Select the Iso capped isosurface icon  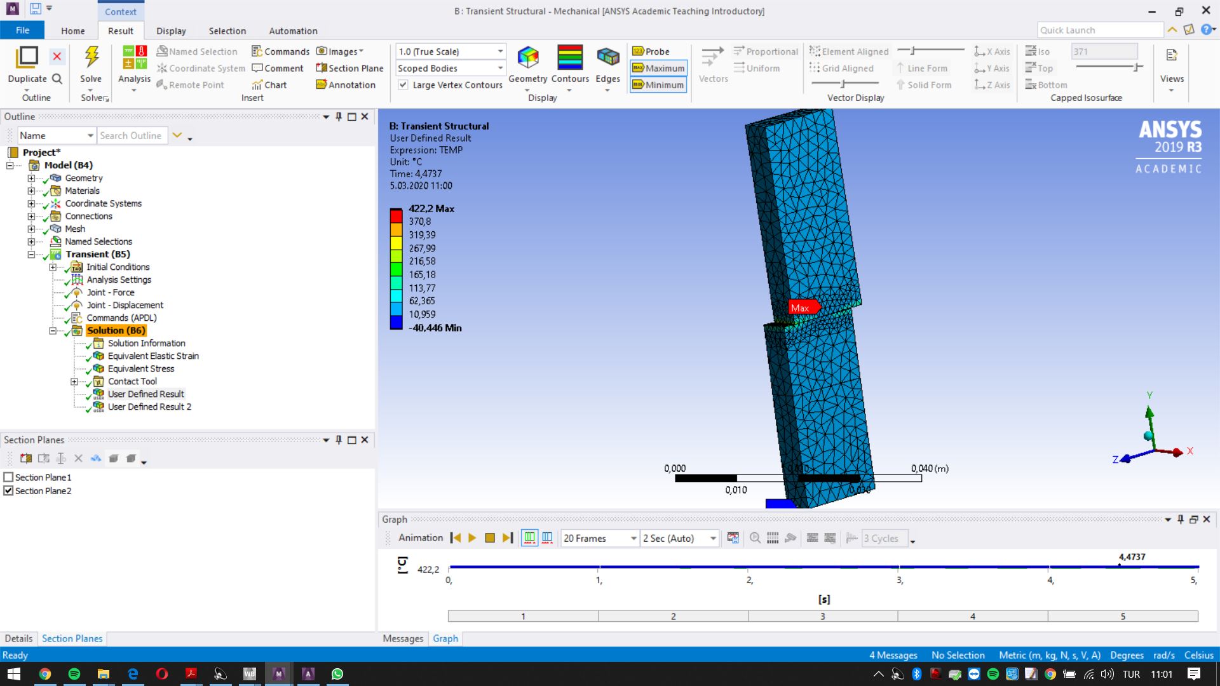[x=1038, y=51]
